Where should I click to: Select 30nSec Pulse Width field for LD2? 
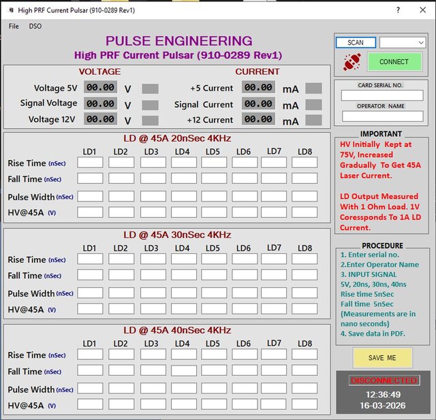pyautogui.click(x=121, y=293)
